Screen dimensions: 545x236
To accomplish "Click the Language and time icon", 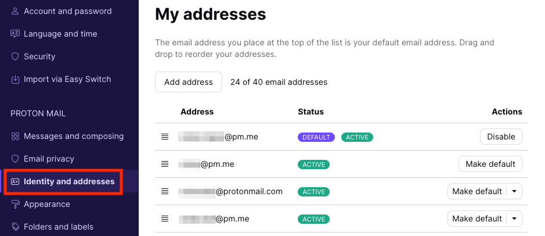I will click(x=16, y=34).
